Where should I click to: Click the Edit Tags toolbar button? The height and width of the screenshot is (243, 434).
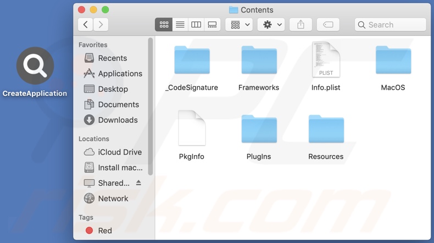328,25
